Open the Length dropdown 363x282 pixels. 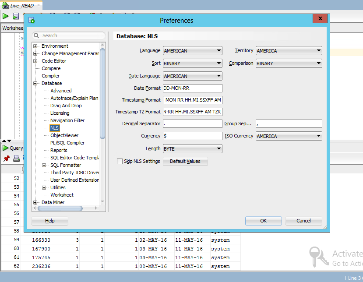click(193, 149)
